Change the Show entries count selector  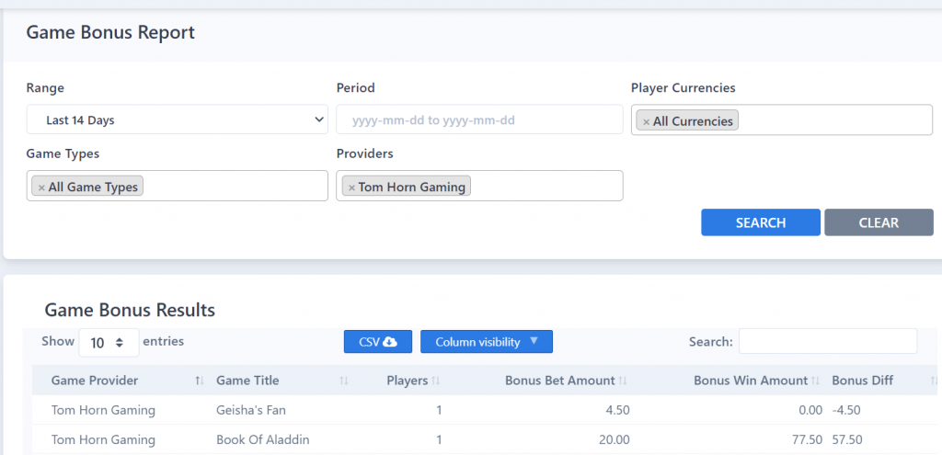point(109,343)
